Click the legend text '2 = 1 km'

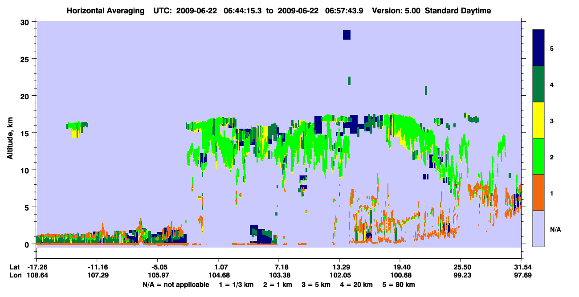pyautogui.click(x=277, y=285)
